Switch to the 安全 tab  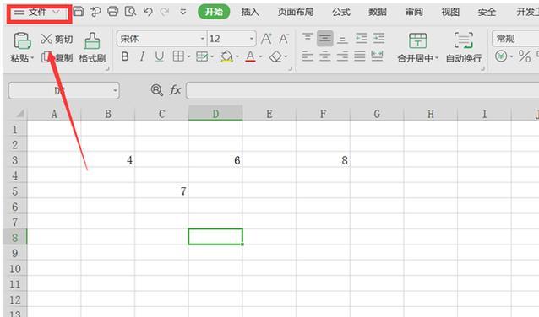tap(487, 12)
